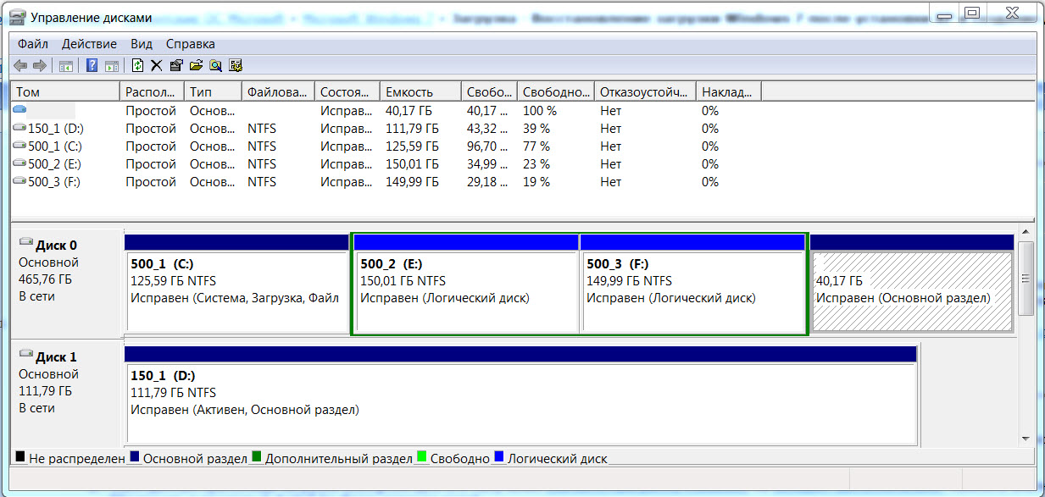Sort by the Том column header

pos(67,91)
